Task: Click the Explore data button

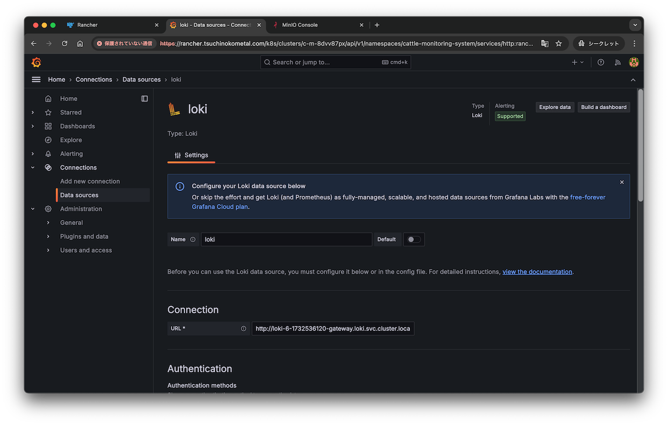Action: 555,107
